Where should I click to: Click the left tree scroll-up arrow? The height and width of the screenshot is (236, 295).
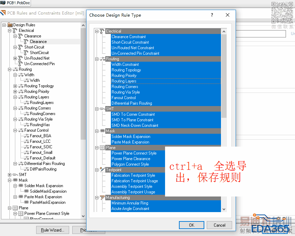pos(83,25)
